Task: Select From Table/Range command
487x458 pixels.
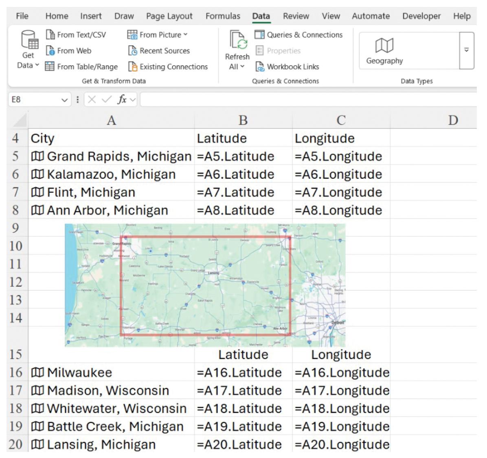Action: 81,66
